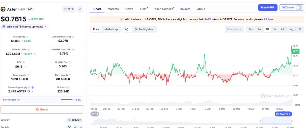This screenshot has height=128, width=306.
Task: Expand FDV details chevron
Action: (x=25, y=67)
